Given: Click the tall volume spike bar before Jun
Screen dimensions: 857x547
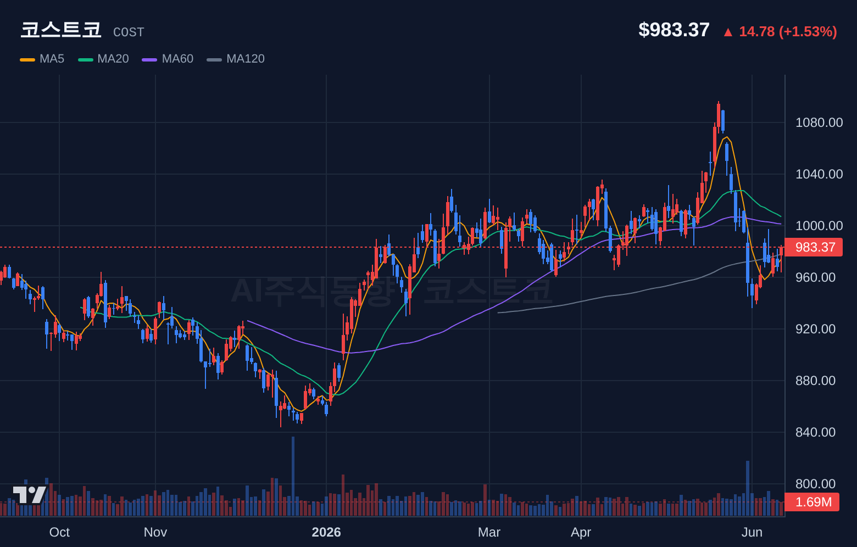Looking at the screenshot, I should click(748, 488).
